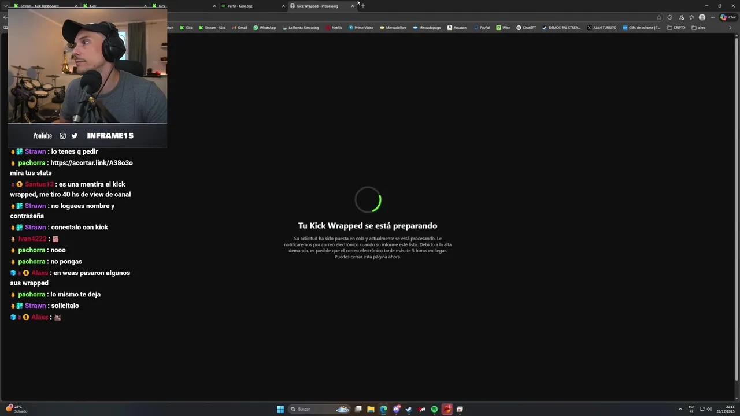This screenshot has width=740, height=416.
Task: Select the Kick Wrapped - Processing tab
Action: point(321,6)
